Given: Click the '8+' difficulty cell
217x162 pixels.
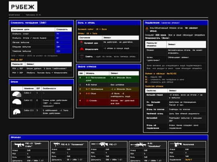Looking at the screenshot, I should point(63,38).
